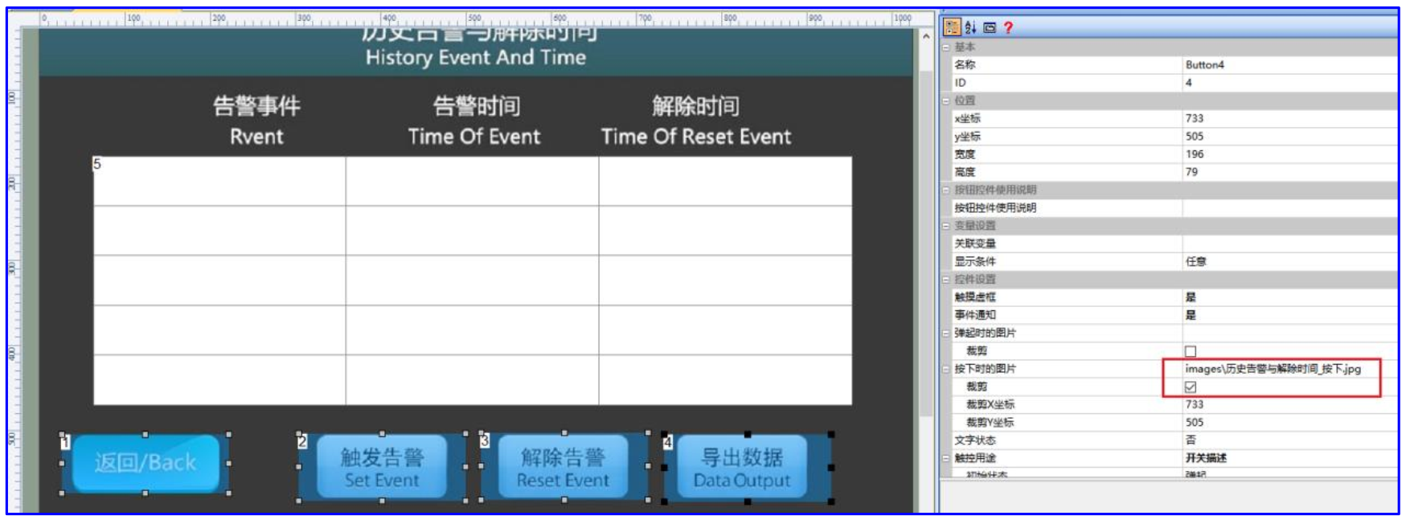Screen dimensions: 1402x520
Task: Collapse the 按钮控件使用说明 category
Action: click(946, 190)
